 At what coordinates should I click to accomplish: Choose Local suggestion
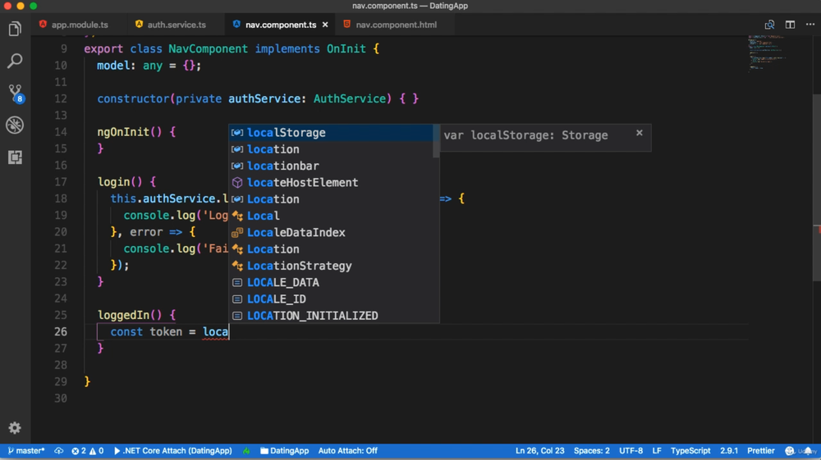coord(331,216)
